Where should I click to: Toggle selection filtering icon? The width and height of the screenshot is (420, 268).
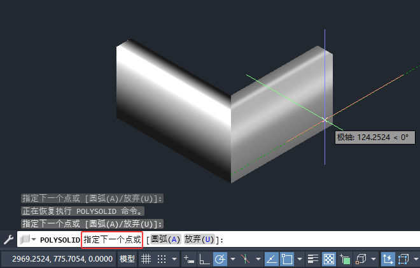coord(403,259)
